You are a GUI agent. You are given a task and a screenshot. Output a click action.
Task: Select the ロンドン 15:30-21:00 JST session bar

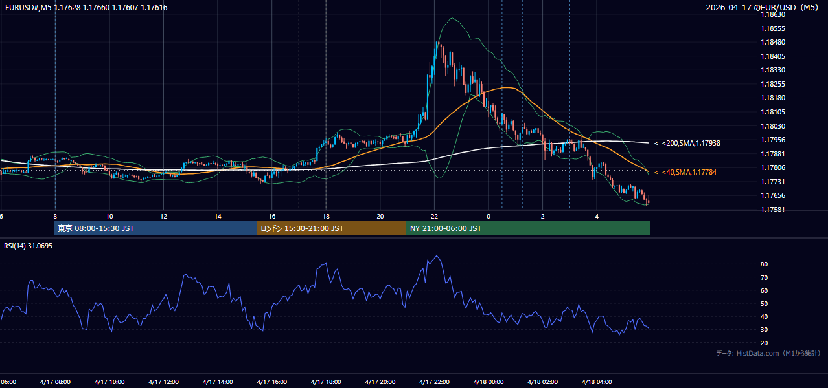332,228
